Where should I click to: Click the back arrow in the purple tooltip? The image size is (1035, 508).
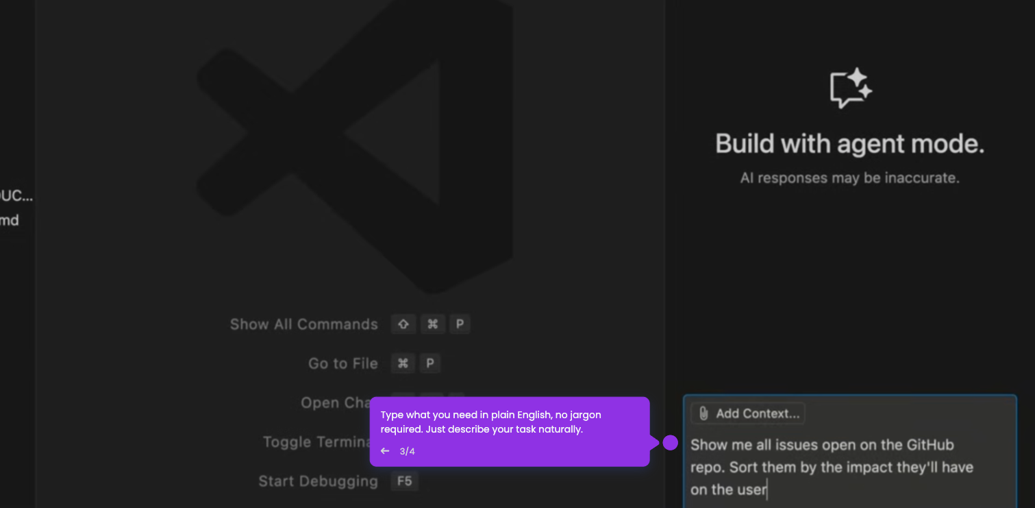pos(385,451)
